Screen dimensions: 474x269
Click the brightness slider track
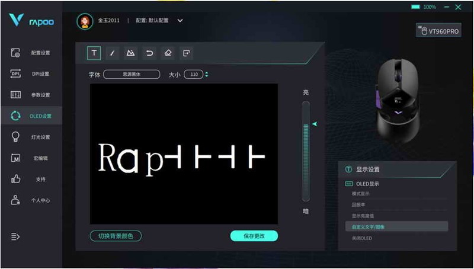[x=306, y=151]
